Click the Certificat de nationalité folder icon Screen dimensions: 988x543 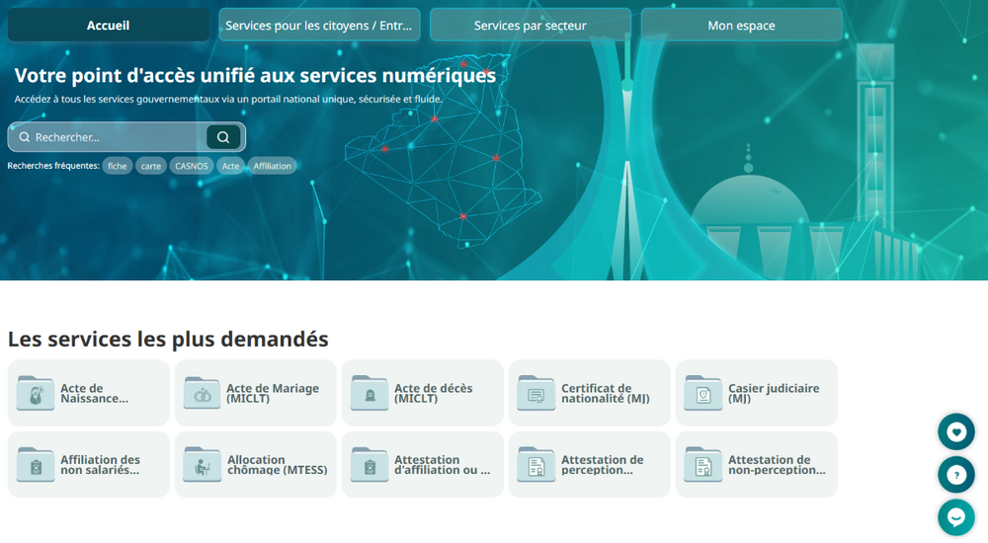pos(536,393)
